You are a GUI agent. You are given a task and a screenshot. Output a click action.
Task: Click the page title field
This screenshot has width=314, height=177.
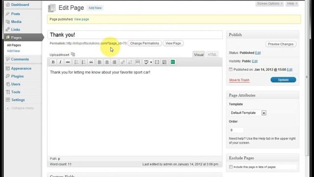[135, 35]
